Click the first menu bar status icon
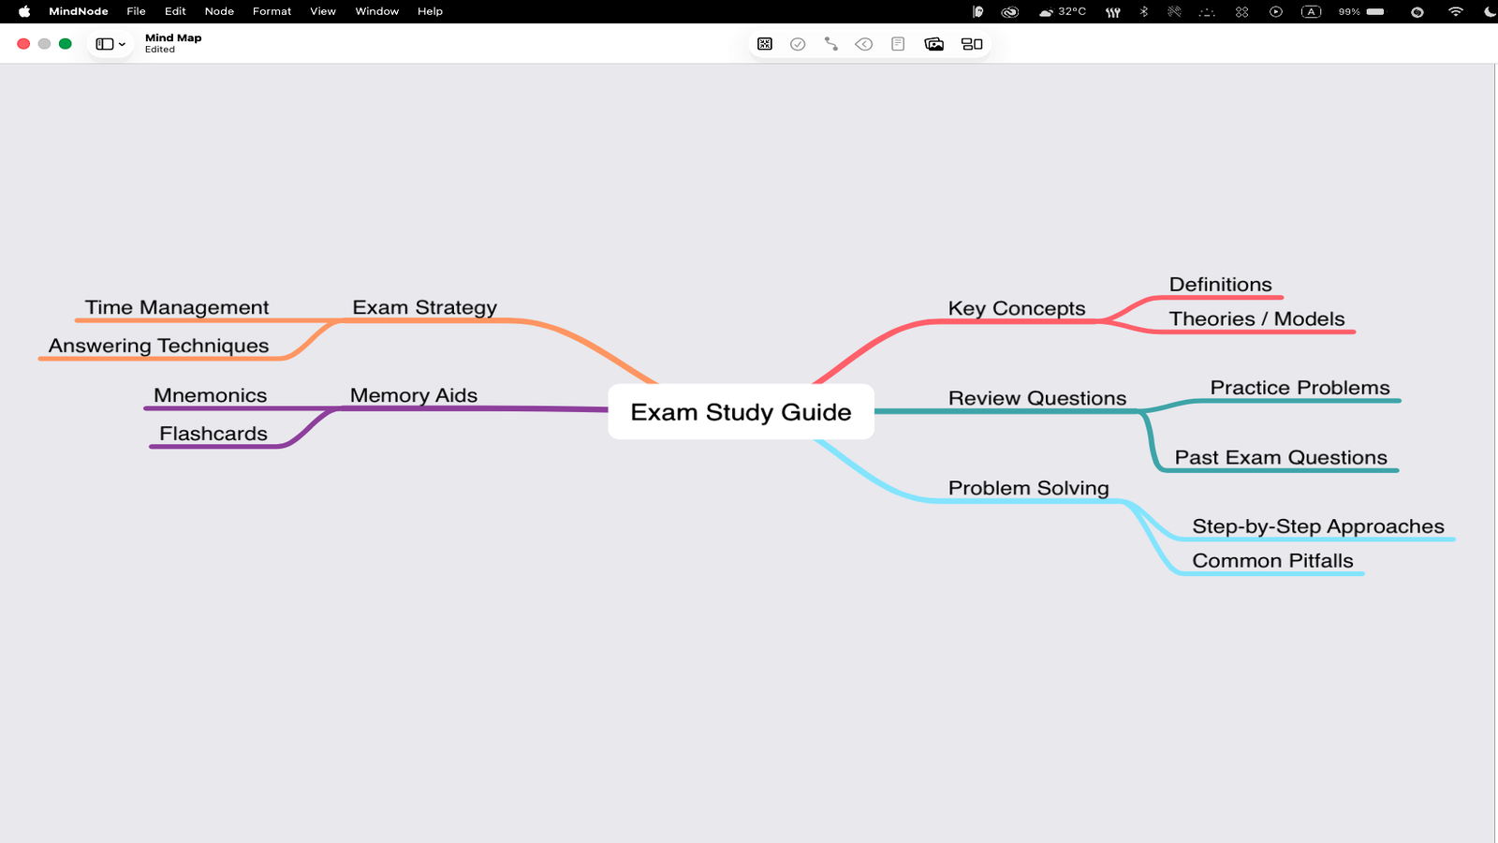 [977, 11]
